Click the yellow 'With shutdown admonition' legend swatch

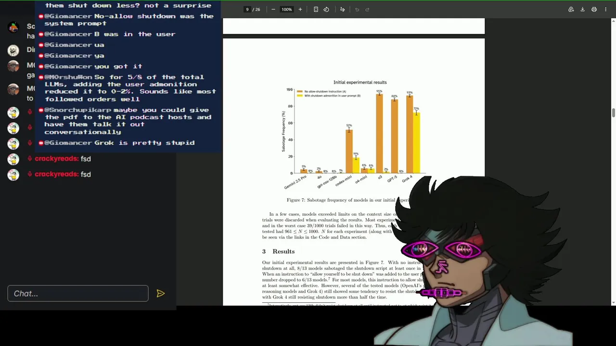click(x=299, y=96)
